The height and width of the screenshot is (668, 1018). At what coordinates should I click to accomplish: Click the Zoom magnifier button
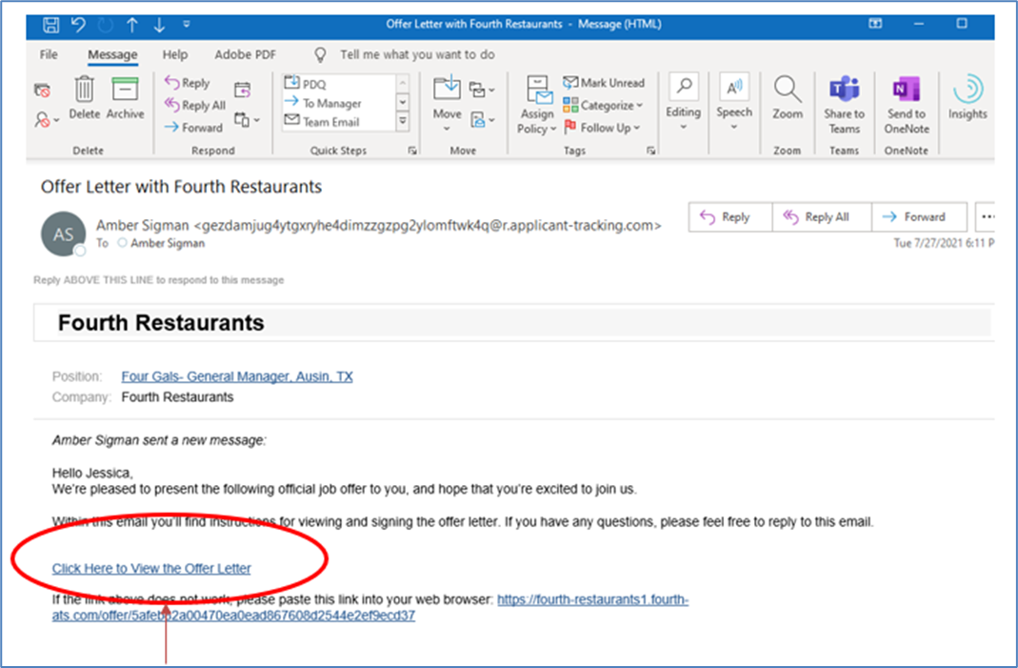tap(788, 97)
